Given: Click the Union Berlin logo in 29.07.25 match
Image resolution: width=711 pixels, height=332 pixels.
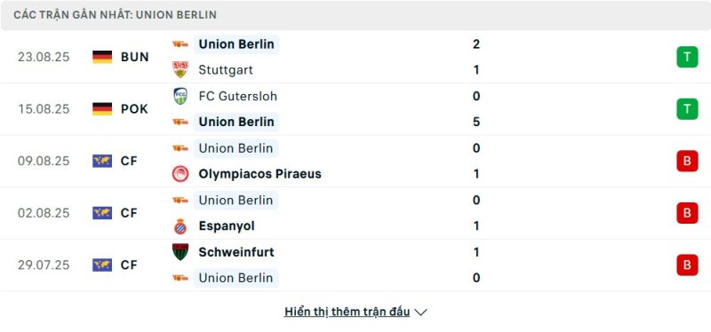Looking at the screenshot, I should (180, 278).
